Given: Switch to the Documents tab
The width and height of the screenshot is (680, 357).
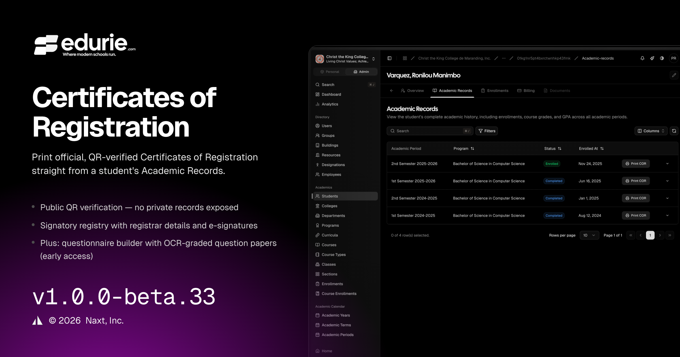Looking at the screenshot, I should click(557, 91).
